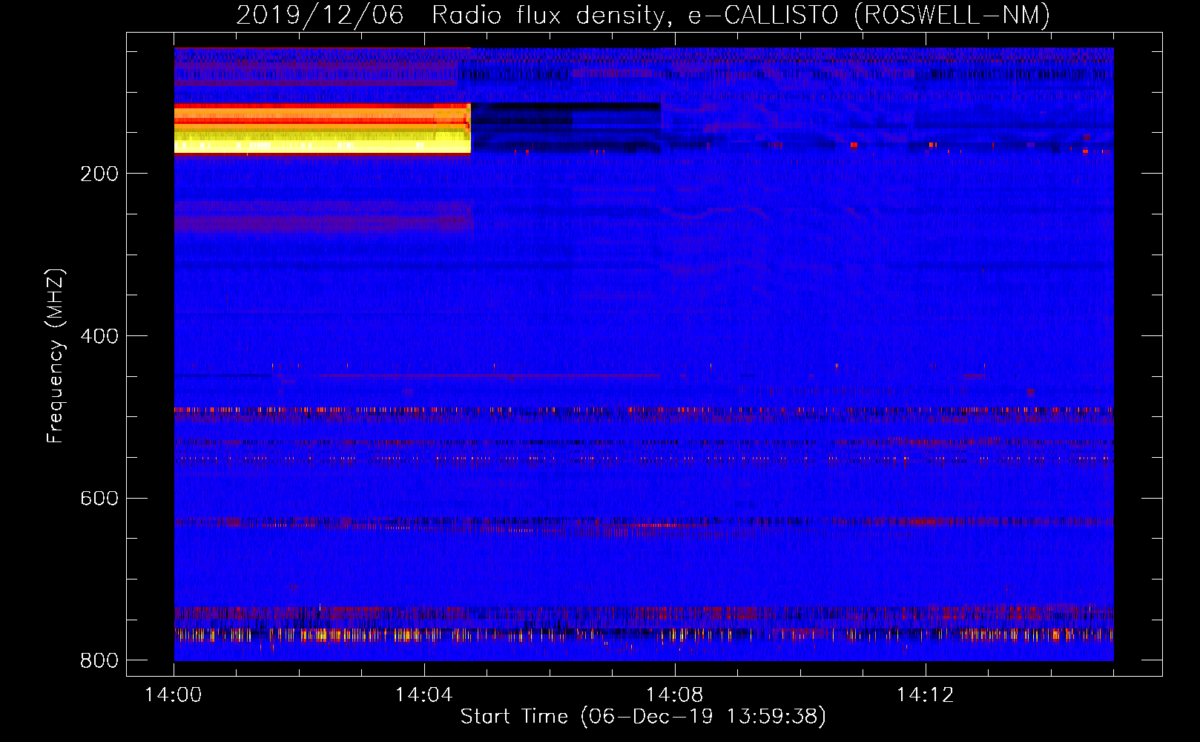This screenshot has height=742, width=1200.
Task: Click the 14:00 time tick label
Action: click(x=174, y=695)
